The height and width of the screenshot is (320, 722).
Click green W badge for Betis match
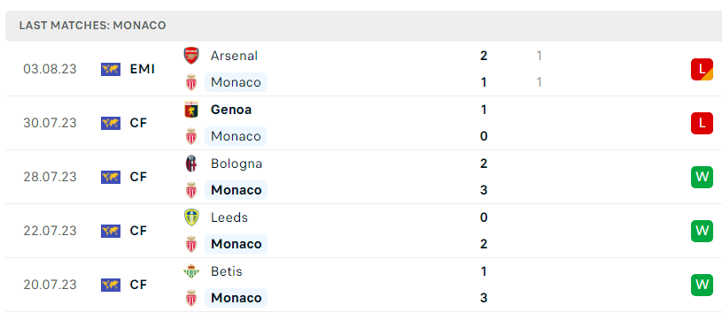click(x=702, y=285)
